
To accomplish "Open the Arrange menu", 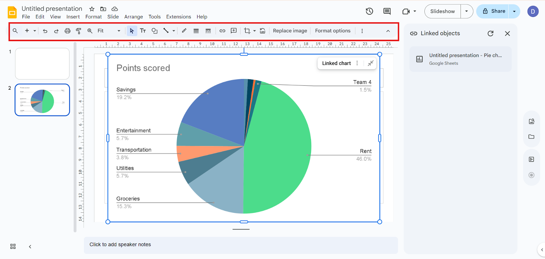I will tap(134, 17).
